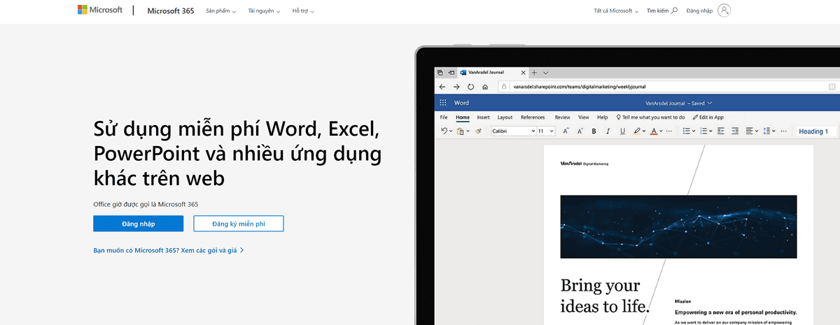Click the browser forward arrow

456,87
